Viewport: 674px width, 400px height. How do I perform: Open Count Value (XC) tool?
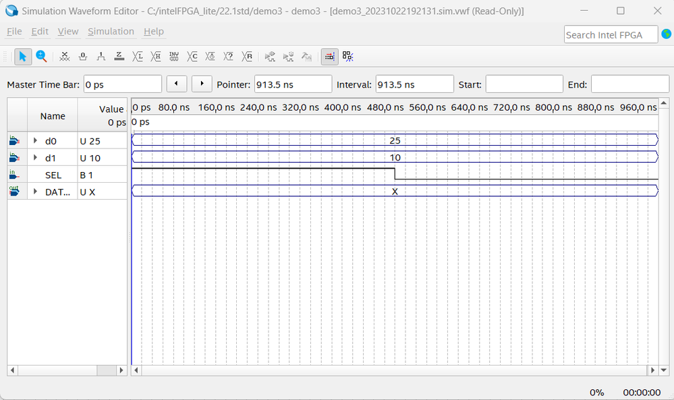192,57
